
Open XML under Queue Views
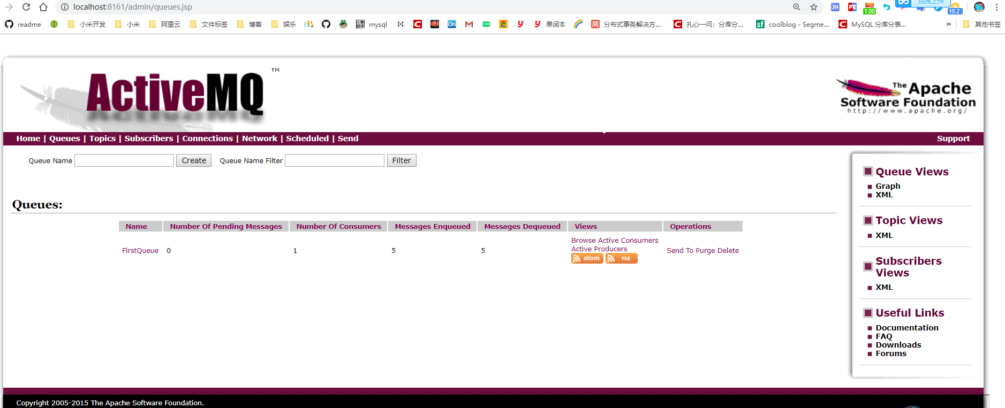[x=884, y=195]
